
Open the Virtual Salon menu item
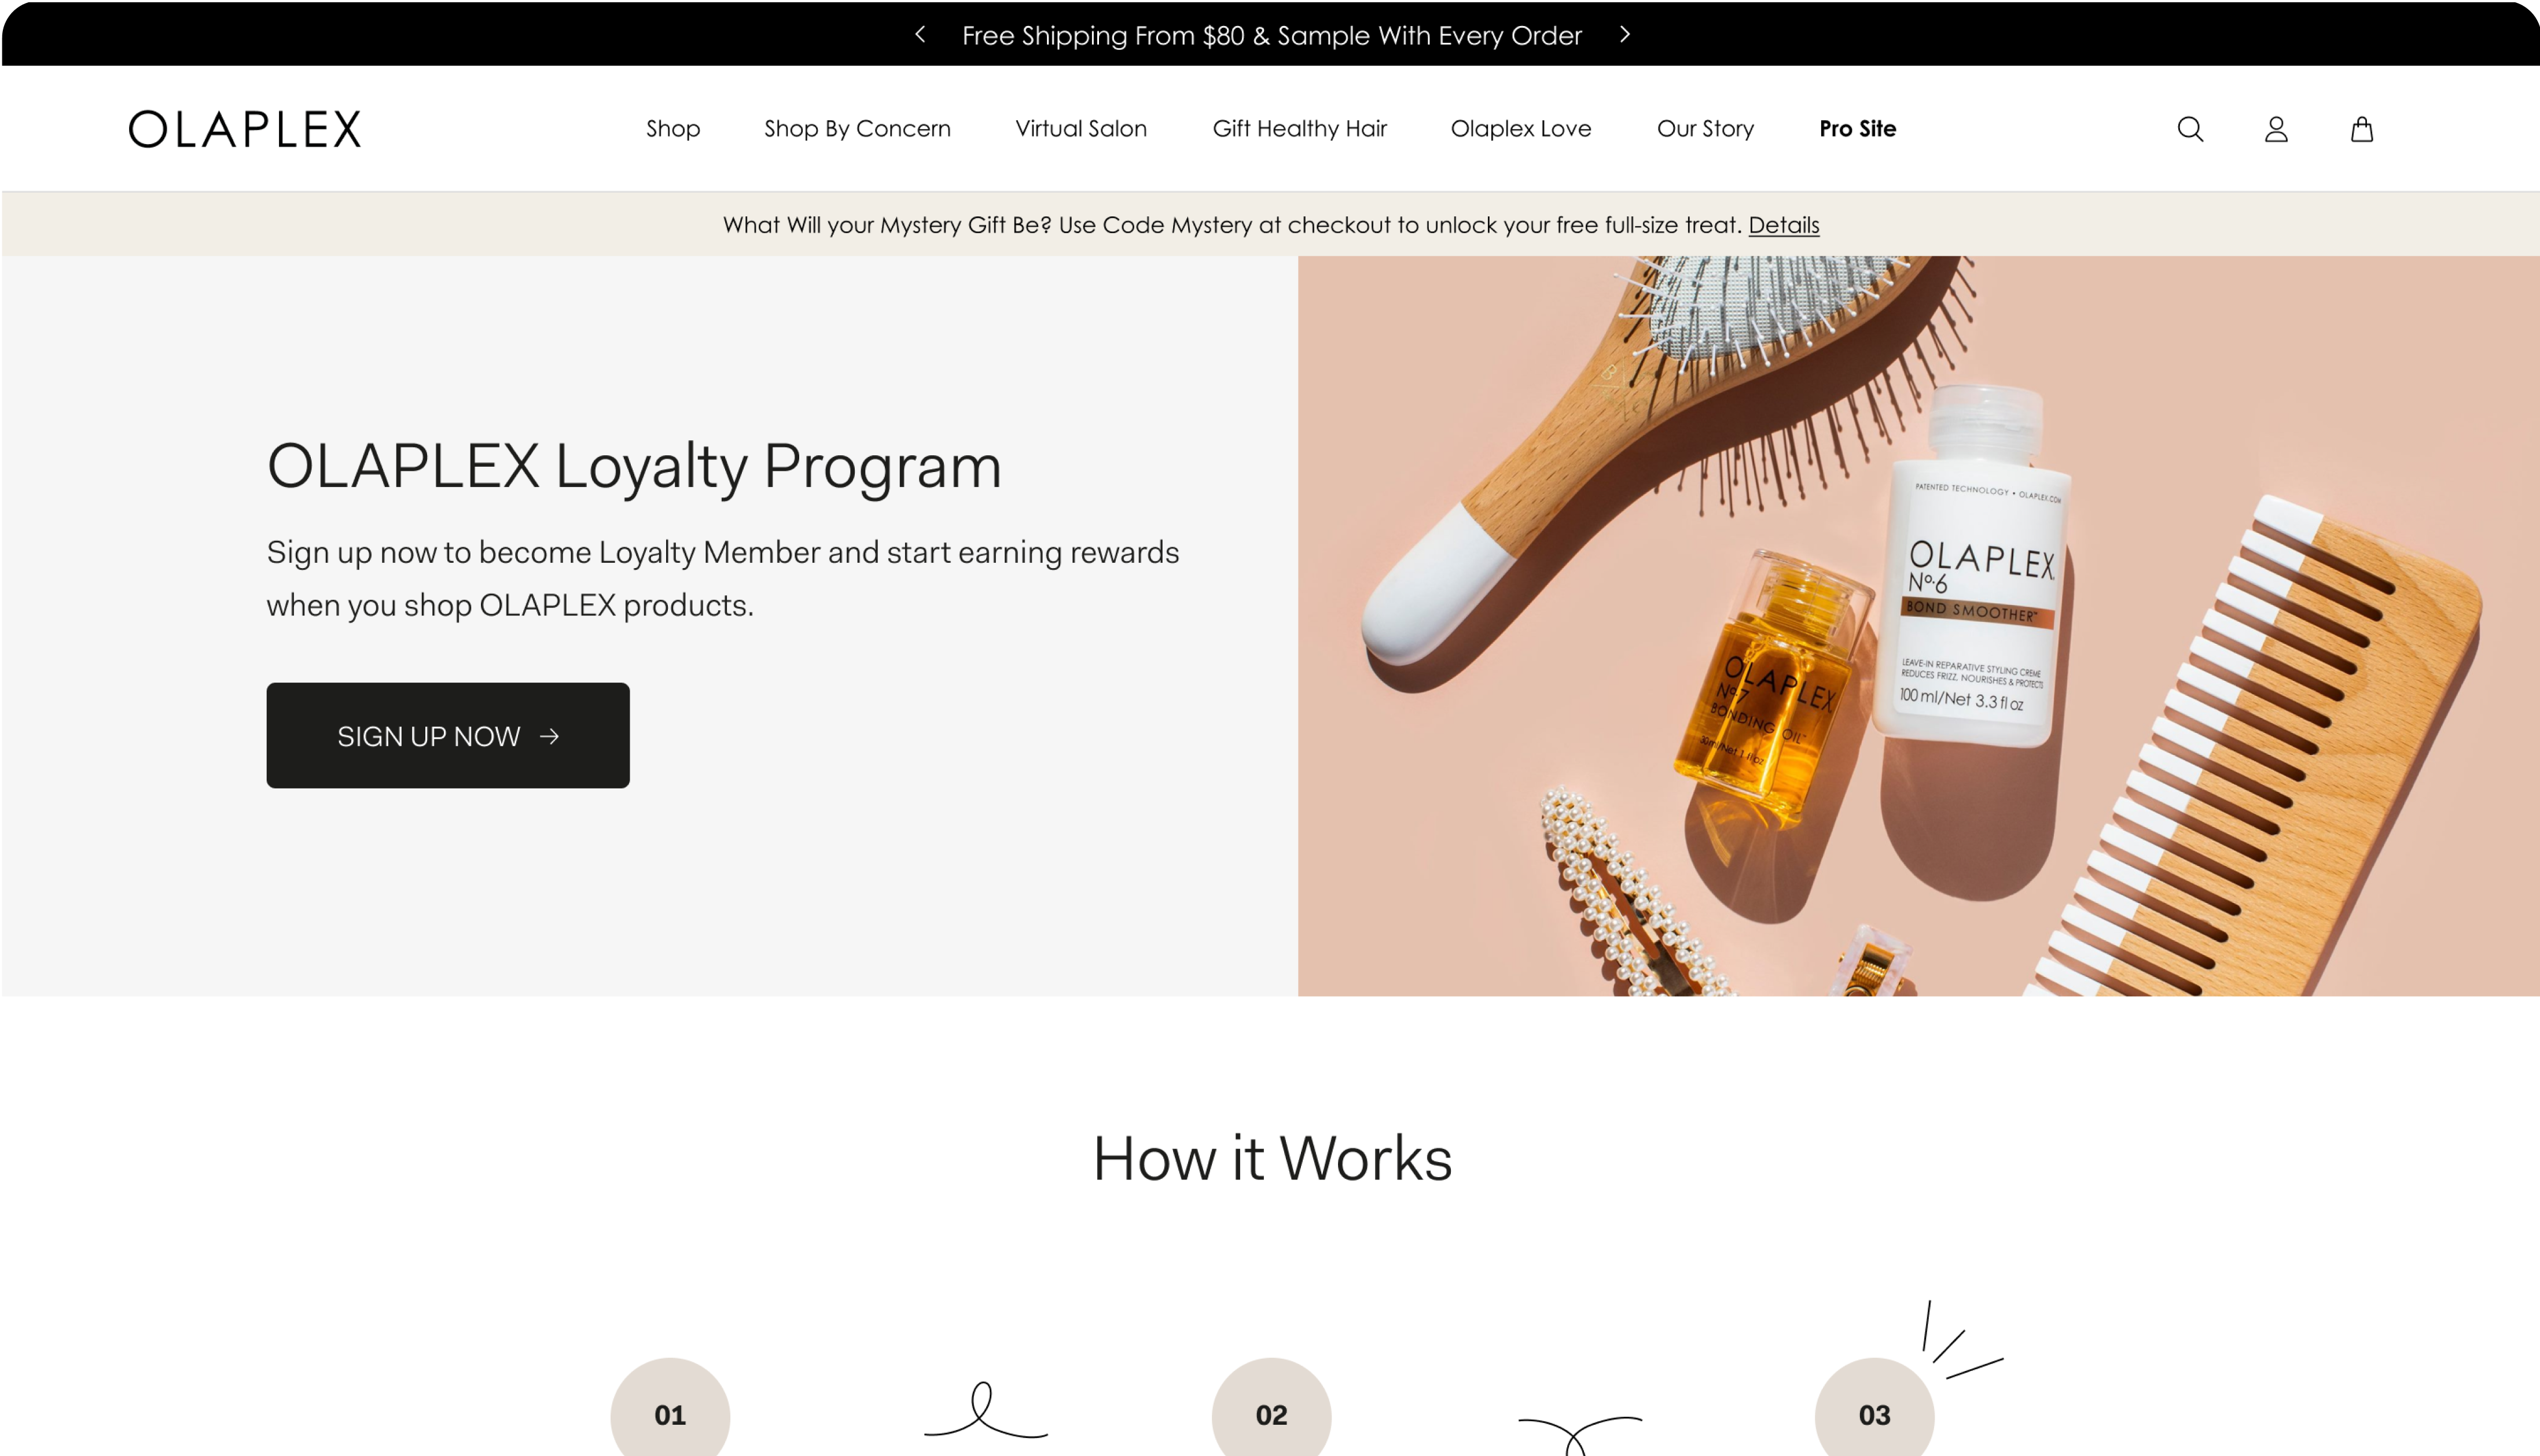point(1082,128)
